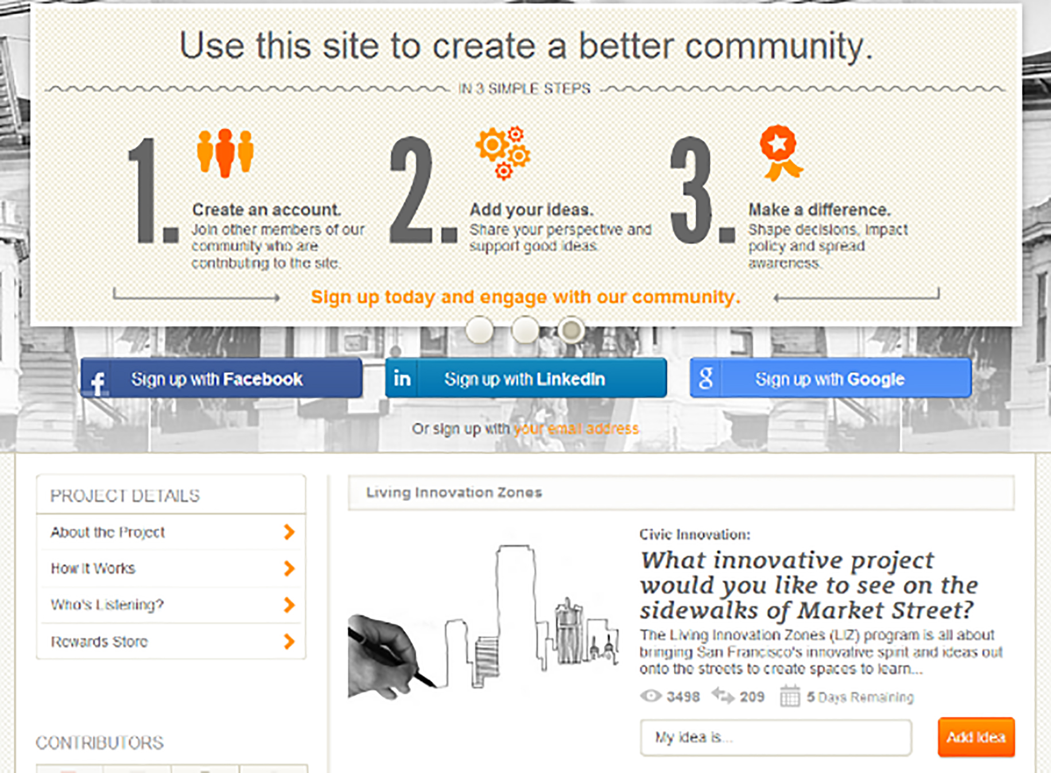The image size is (1051, 773).
Task: Expand the How It Works chevron
Action: pos(289,568)
